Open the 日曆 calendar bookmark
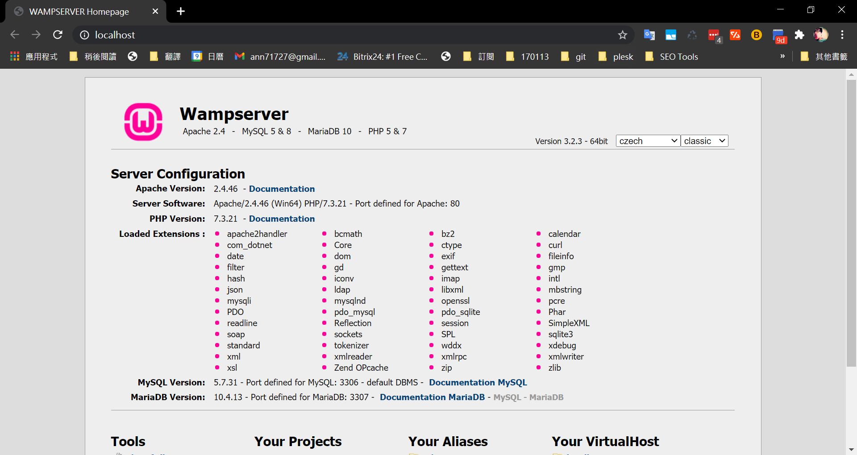 click(x=208, y=57)
